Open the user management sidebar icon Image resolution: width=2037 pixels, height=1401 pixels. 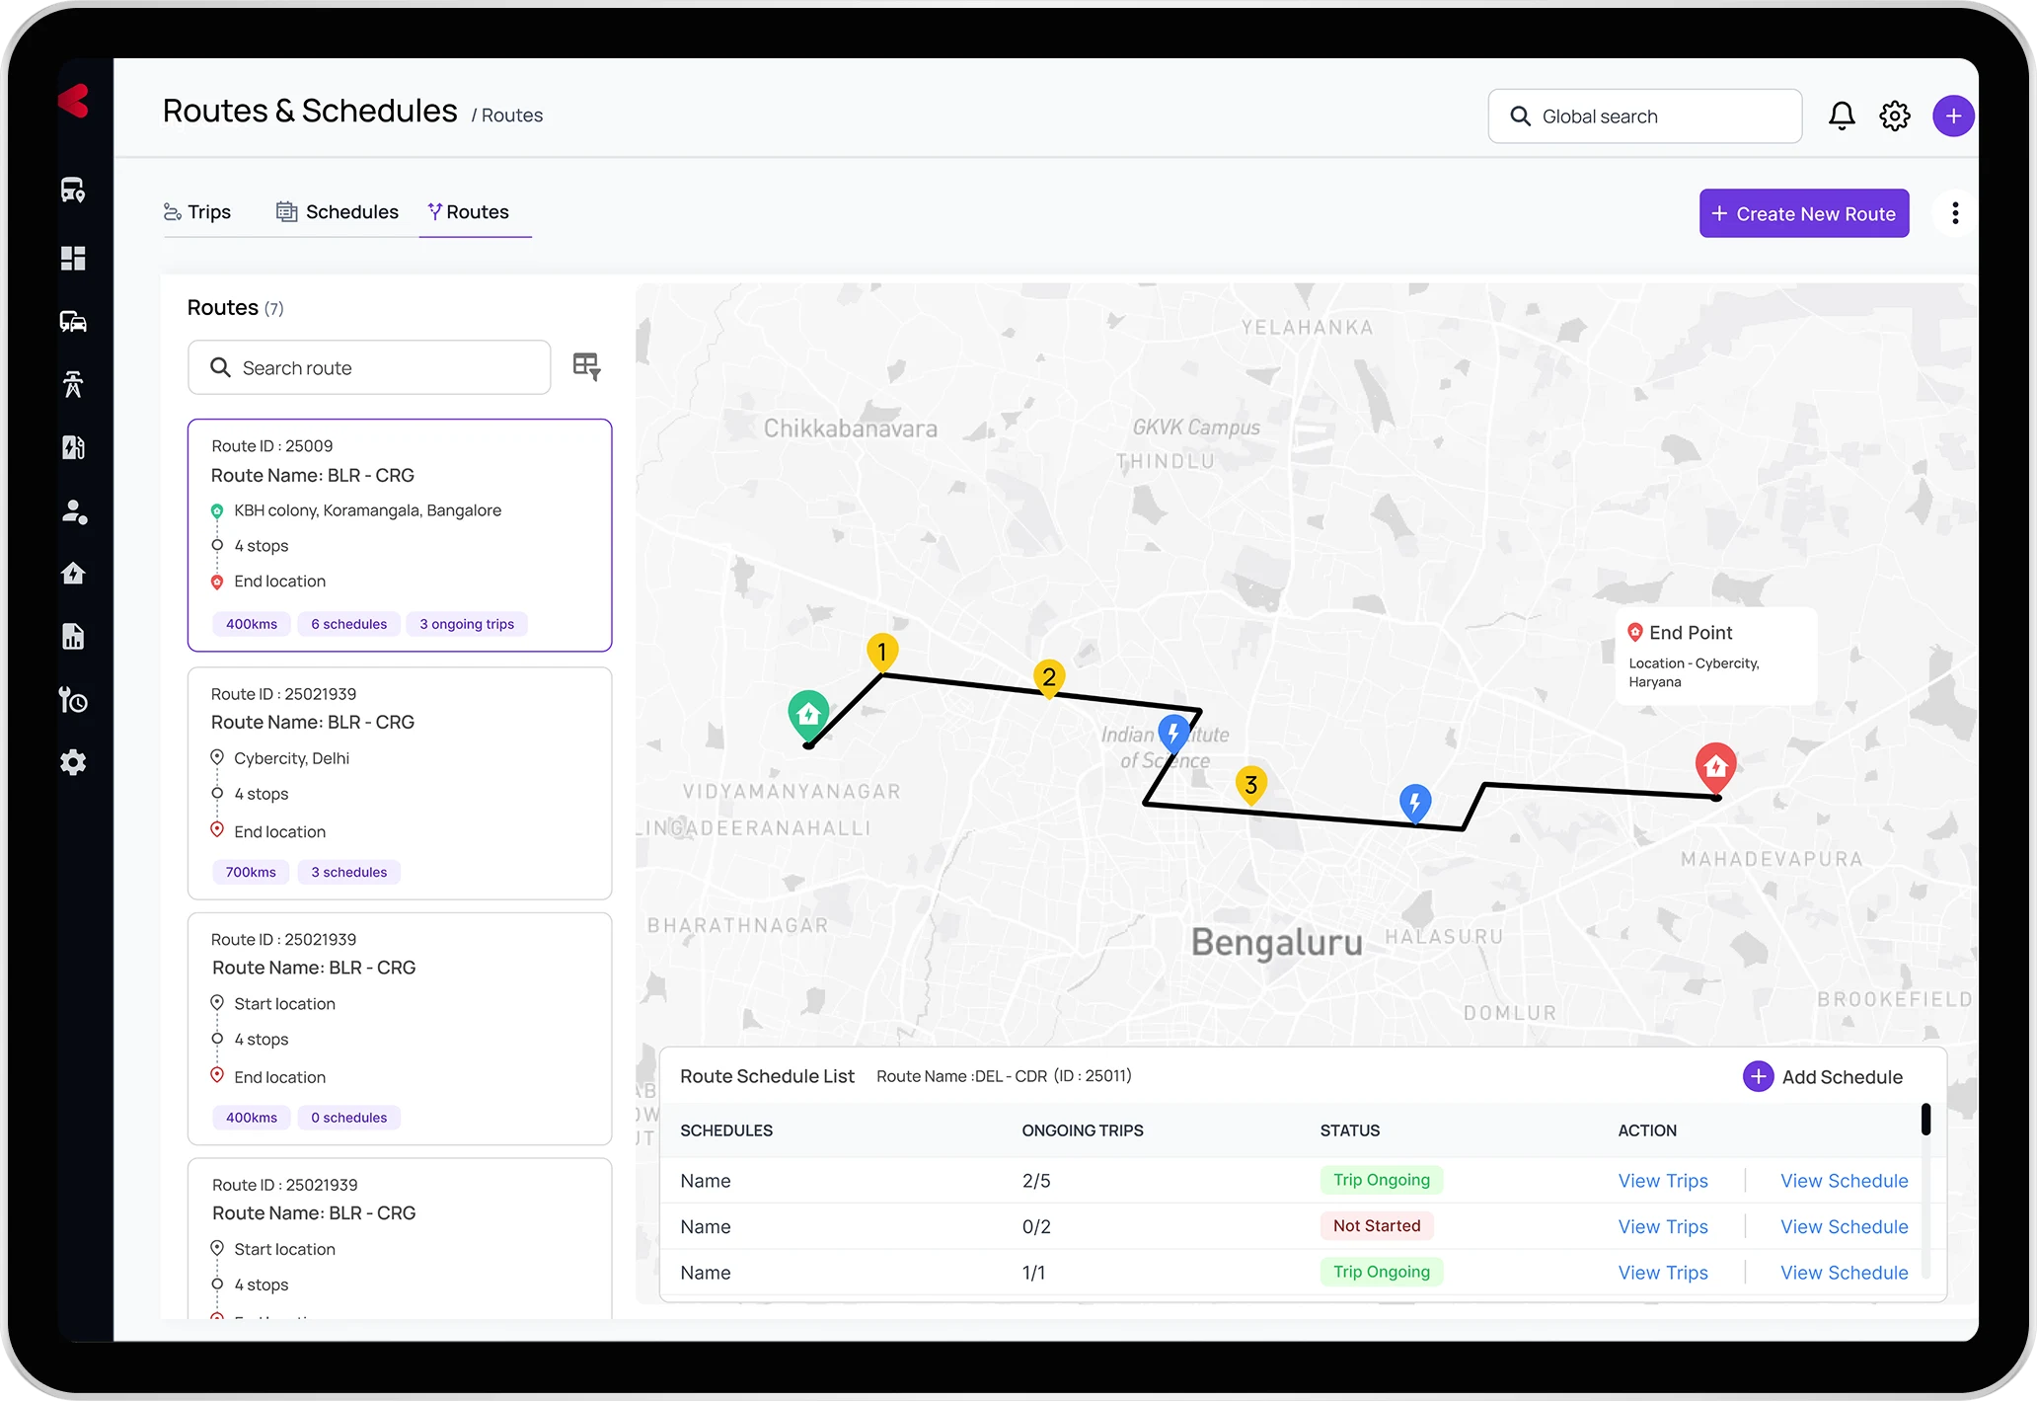[73, 511]
